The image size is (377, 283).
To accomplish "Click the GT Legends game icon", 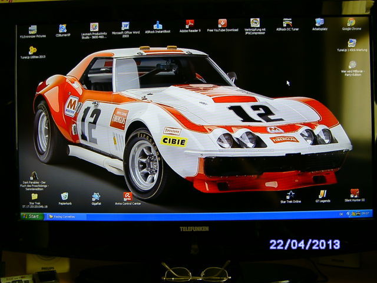I will [x=323, y=196].
